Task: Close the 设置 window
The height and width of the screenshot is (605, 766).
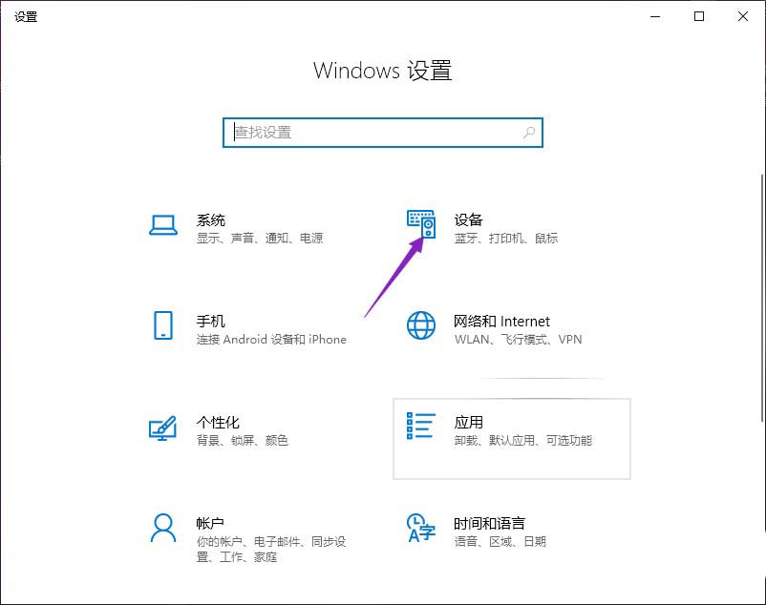Action: pyautogui.click(x=743, y=16)
